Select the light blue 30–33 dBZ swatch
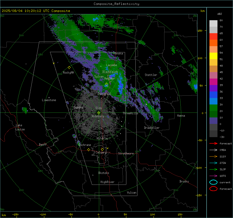Screen dimensions: 233x218 [x=213, y=101]
